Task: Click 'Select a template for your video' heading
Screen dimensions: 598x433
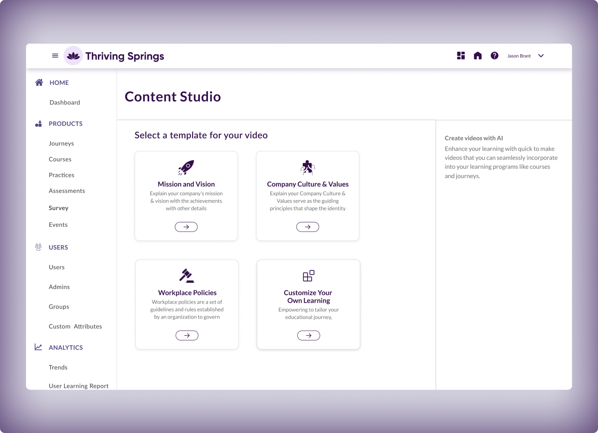Action: [201, 135]
